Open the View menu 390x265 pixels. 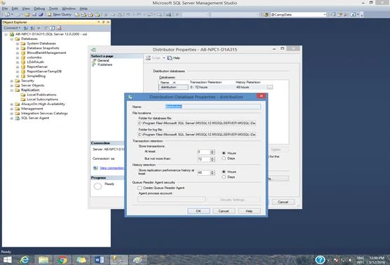pyautogui.click(x=26, y=8)
